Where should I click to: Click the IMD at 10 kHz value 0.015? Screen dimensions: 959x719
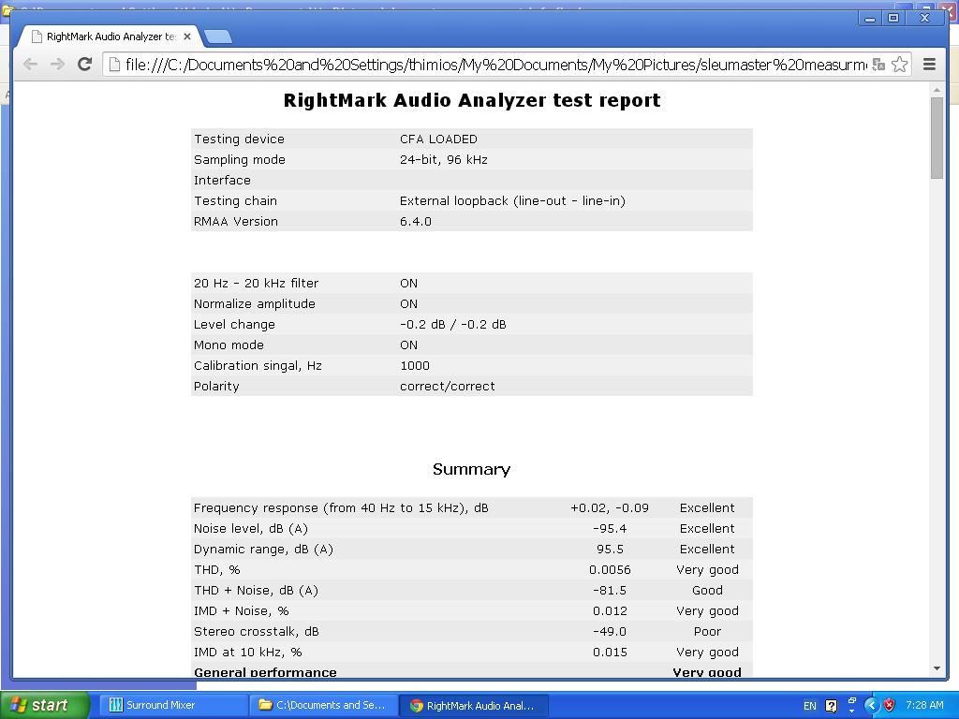pos(610,653)
